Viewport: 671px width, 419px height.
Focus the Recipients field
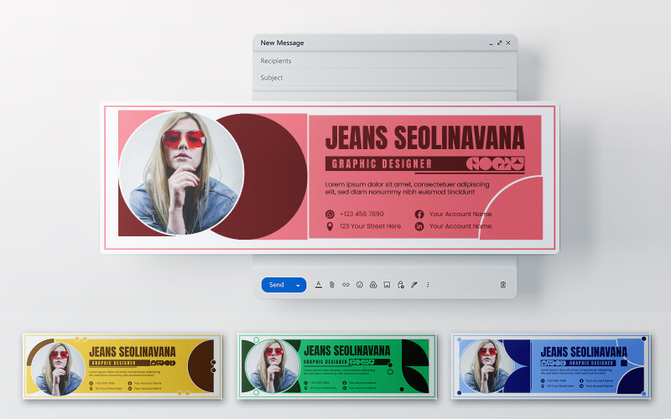click(385, 60)
